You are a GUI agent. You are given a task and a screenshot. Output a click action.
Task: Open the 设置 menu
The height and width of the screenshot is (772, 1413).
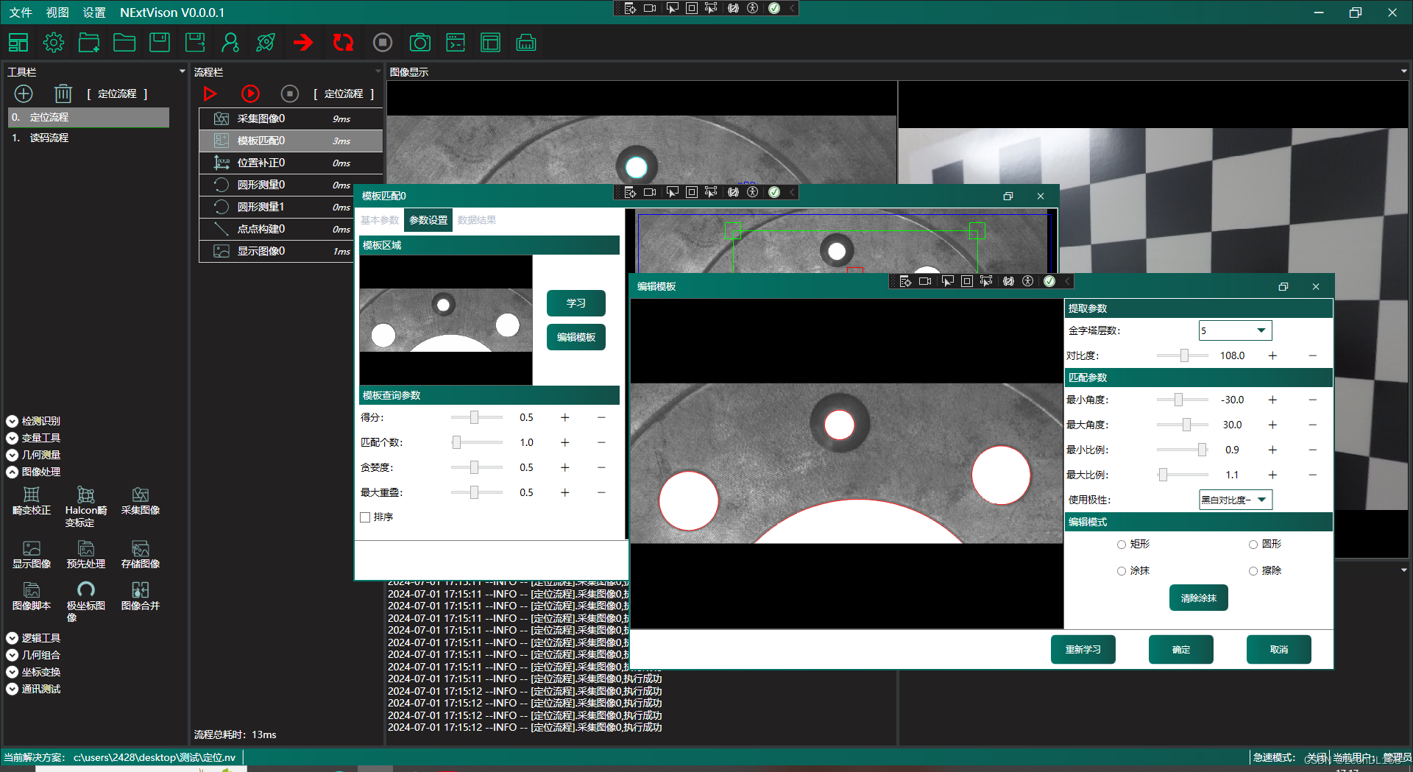(94, 13)
